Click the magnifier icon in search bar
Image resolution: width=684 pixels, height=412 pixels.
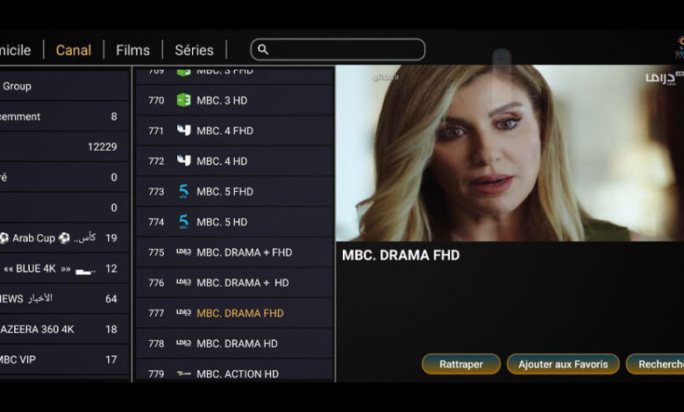click(263, 50)
